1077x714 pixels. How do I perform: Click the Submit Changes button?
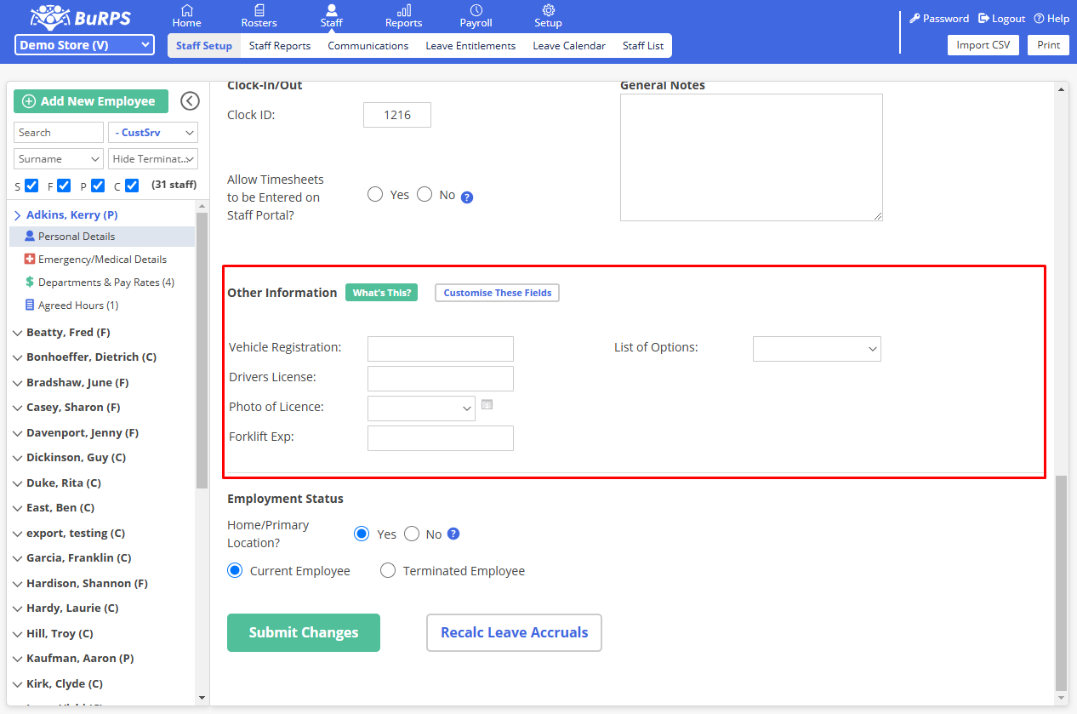point(303,632)
